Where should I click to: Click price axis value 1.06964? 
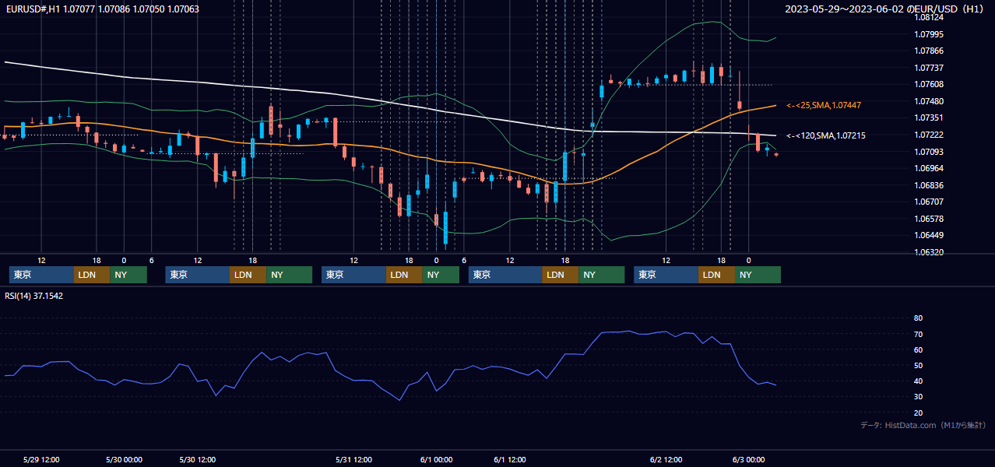[928, 168]
